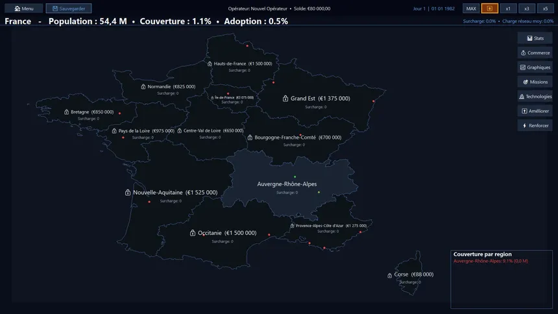Viewport: 558px width, 314px height.
Task: Save the game with Sauvegarder
Action: coord(68,8)
